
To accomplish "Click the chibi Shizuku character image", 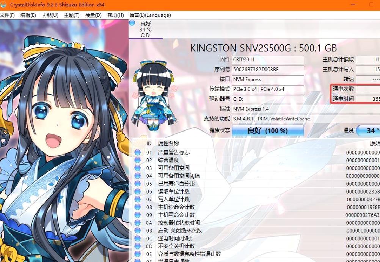I will (x=154, y=95).
